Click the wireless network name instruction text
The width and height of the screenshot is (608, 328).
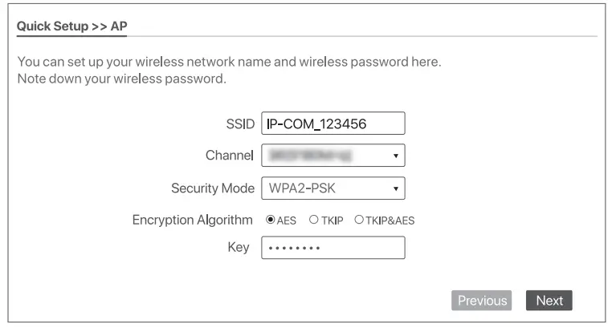pos(229,62)
